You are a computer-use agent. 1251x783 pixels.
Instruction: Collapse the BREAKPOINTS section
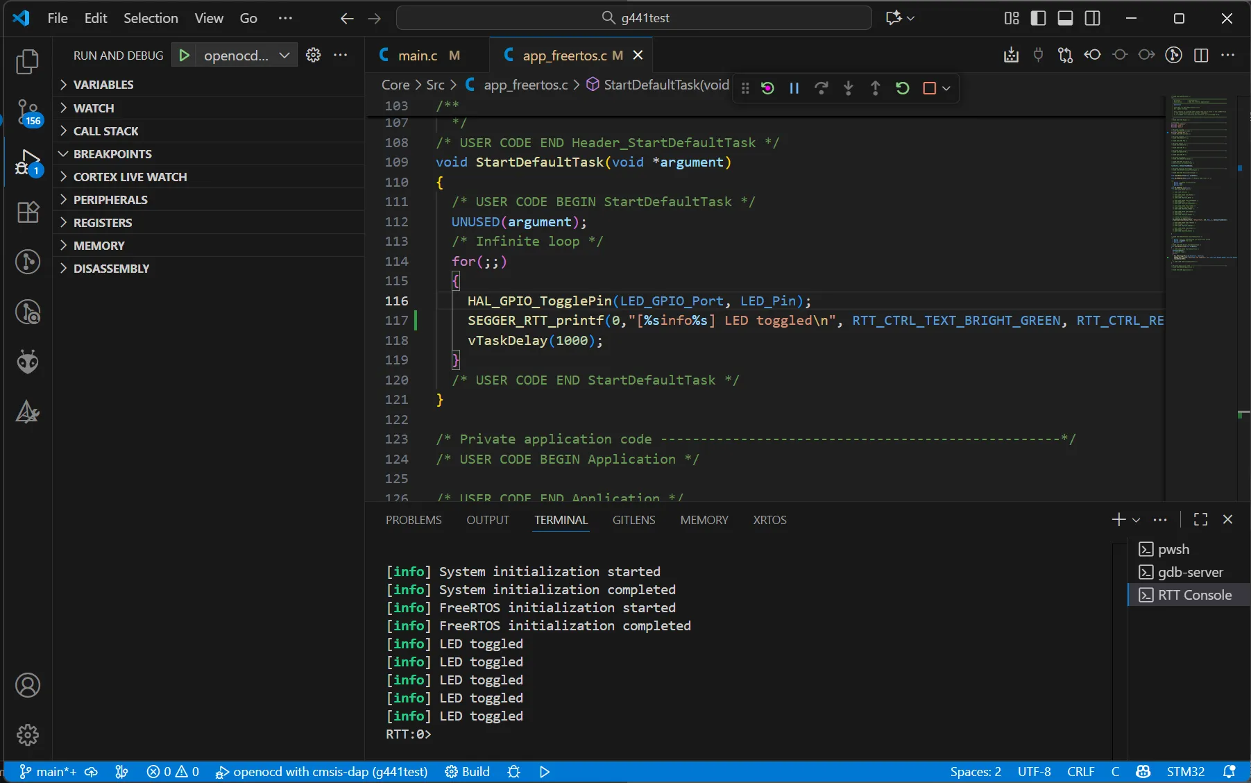(x=209, y=154)
